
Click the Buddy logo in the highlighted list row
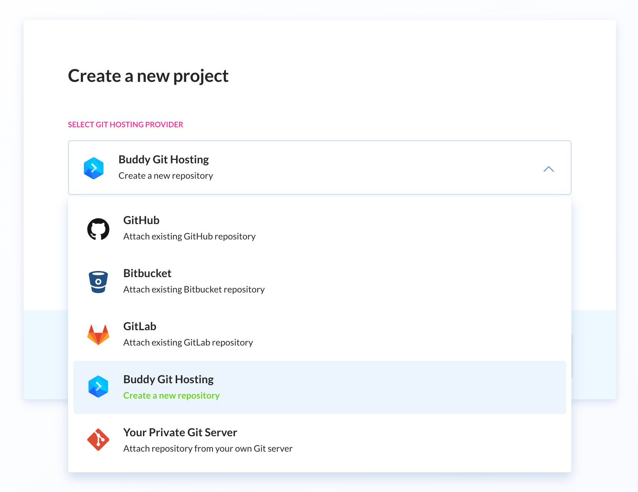point(98,386)
